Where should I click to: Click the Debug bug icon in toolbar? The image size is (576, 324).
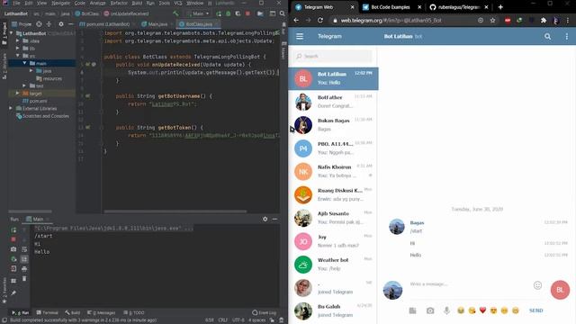(228, 13)
